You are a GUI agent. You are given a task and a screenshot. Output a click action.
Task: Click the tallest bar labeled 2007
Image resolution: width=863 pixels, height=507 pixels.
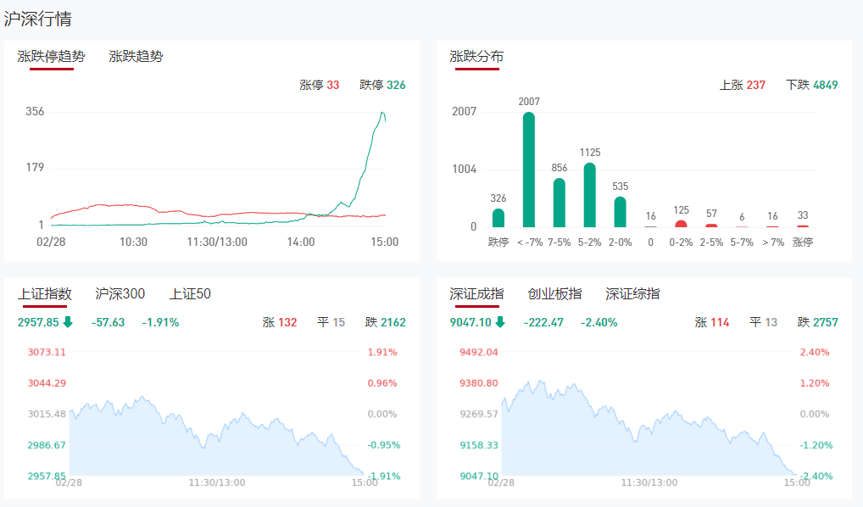[x=529, y=170]
